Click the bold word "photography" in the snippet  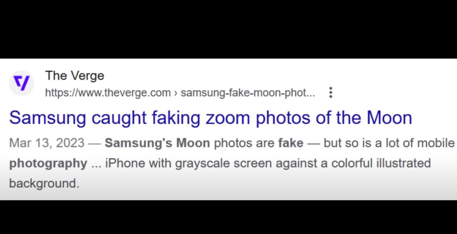point(48,164)
